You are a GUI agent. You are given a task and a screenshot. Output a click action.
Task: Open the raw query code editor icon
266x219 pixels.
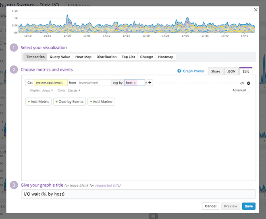[242, 83]
